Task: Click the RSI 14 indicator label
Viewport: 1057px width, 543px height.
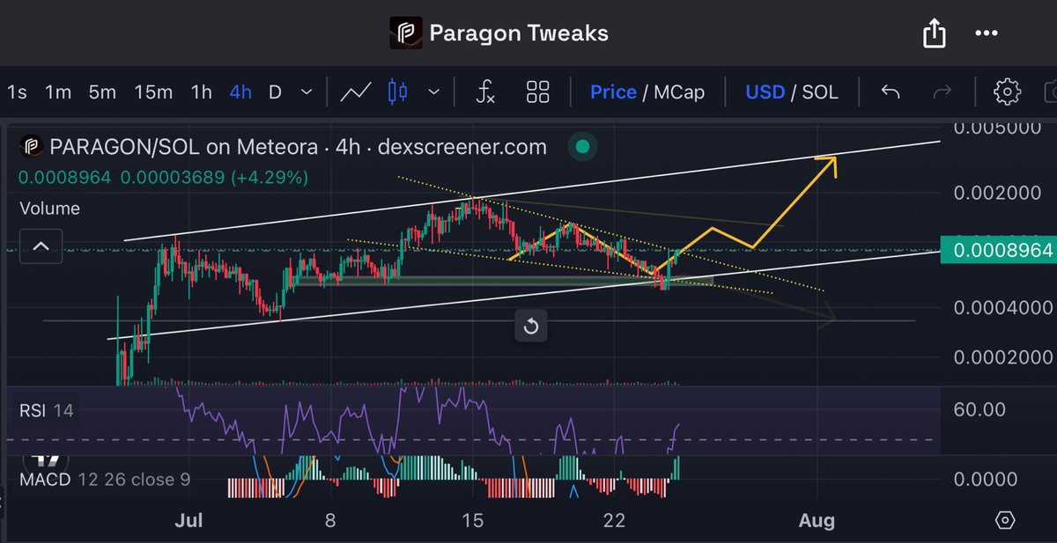Action: (47, 410)
